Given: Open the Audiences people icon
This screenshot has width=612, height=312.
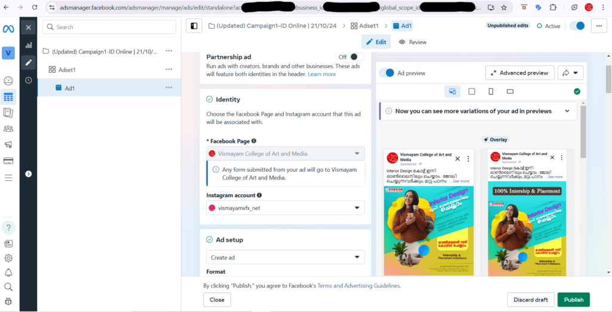Looking at the screenshot, I should (8, 129).
